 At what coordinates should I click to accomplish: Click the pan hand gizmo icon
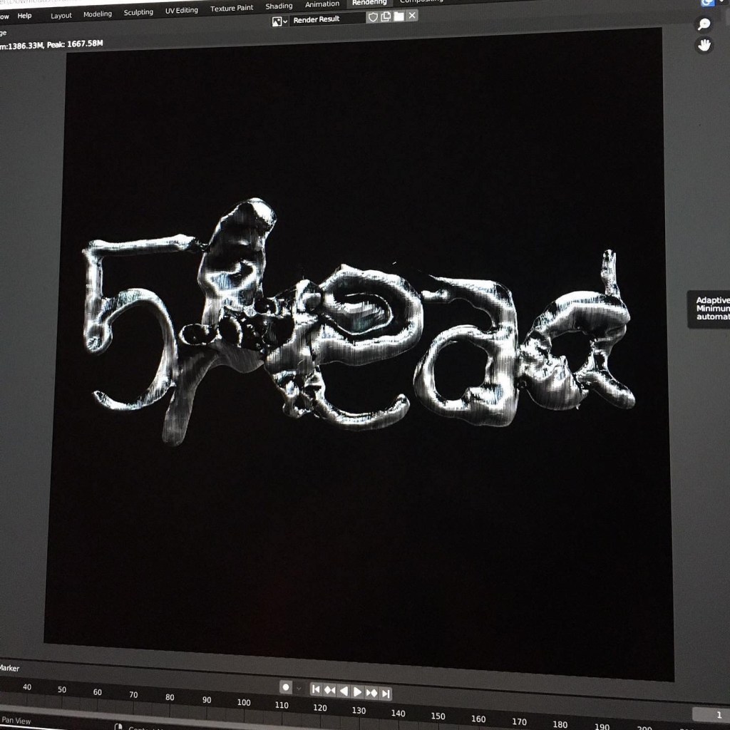(704, 46)
